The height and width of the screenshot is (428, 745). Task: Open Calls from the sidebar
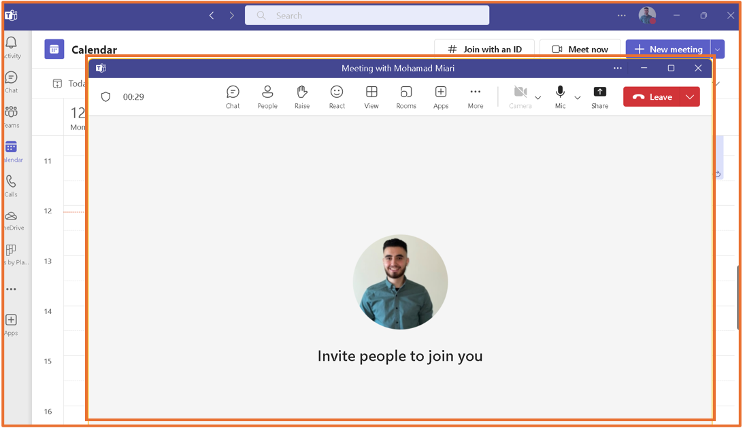(11, 182)
